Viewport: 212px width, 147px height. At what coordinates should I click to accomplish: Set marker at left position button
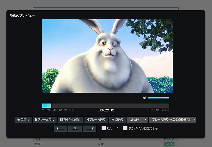point(60,128)
